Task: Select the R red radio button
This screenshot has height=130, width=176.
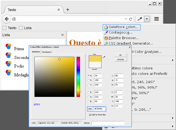Action: (x=89, y=92)
